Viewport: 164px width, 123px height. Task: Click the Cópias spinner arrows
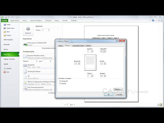tap(49, 30)
